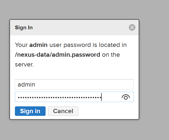Click the word server. in the message
Screen dimensions: 169x140
coord(24,65)
